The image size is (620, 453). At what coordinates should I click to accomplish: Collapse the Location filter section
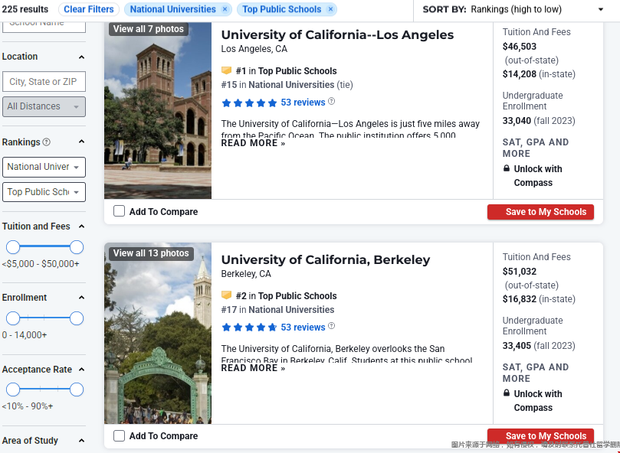81,57
